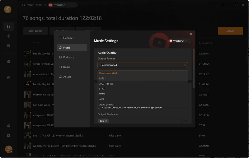Open the Radio sidebar icon
The width and height of the screenshot is (249, 158).
coord(9,46)
